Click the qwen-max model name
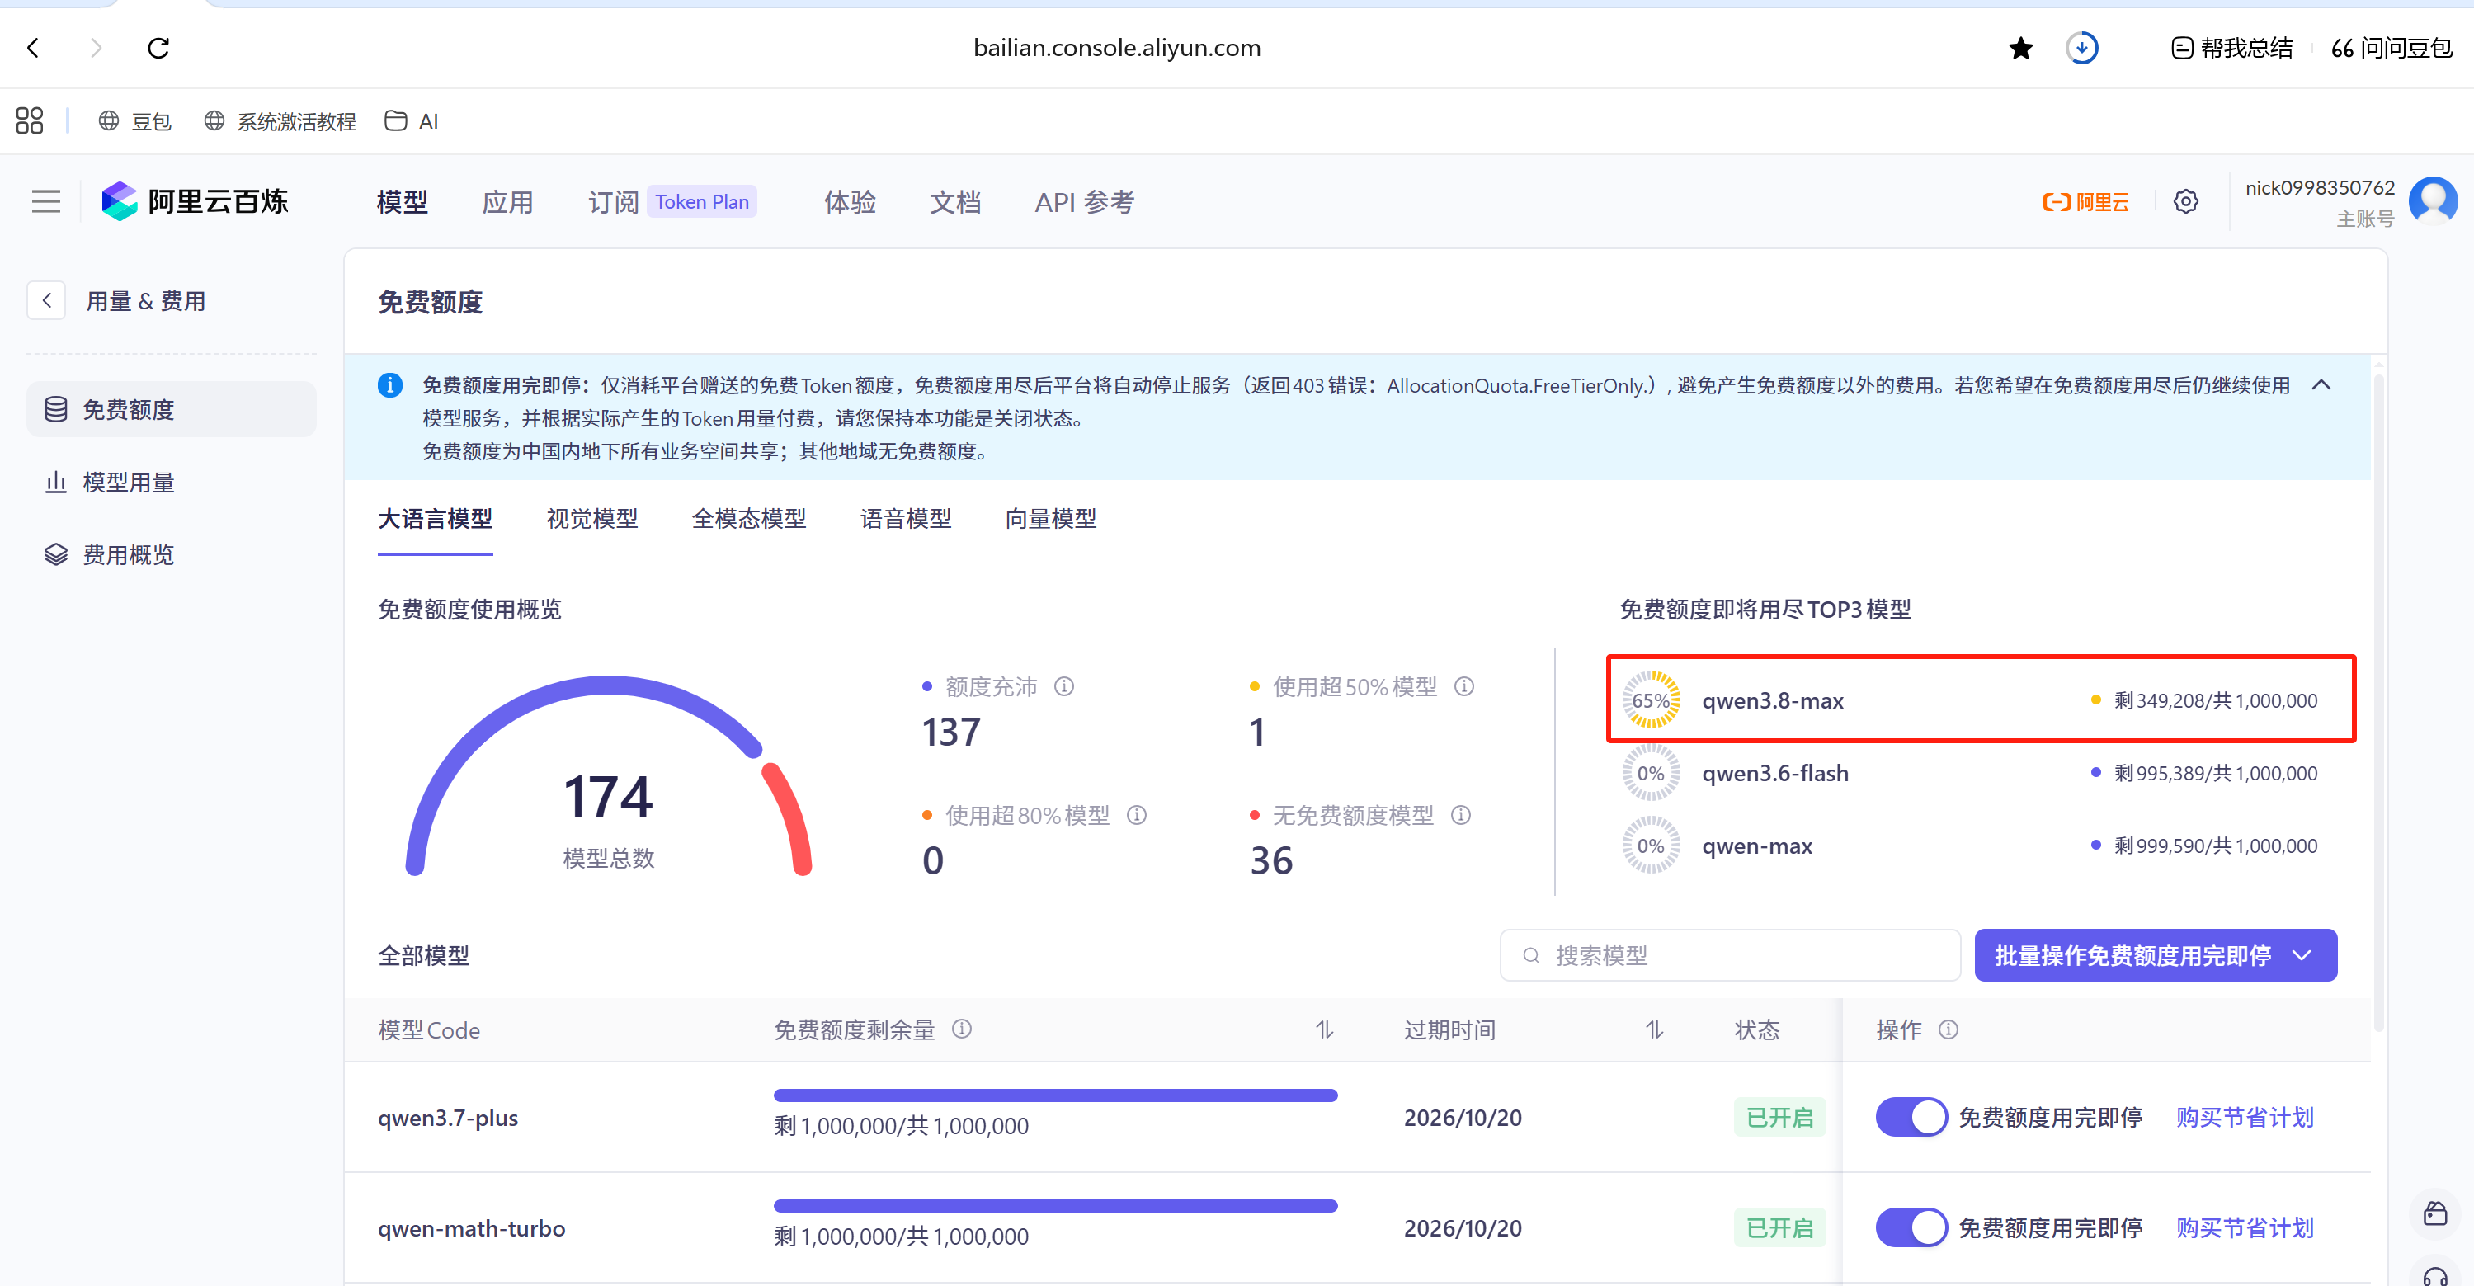Screen dimensions: 2474x1286 1756,846
